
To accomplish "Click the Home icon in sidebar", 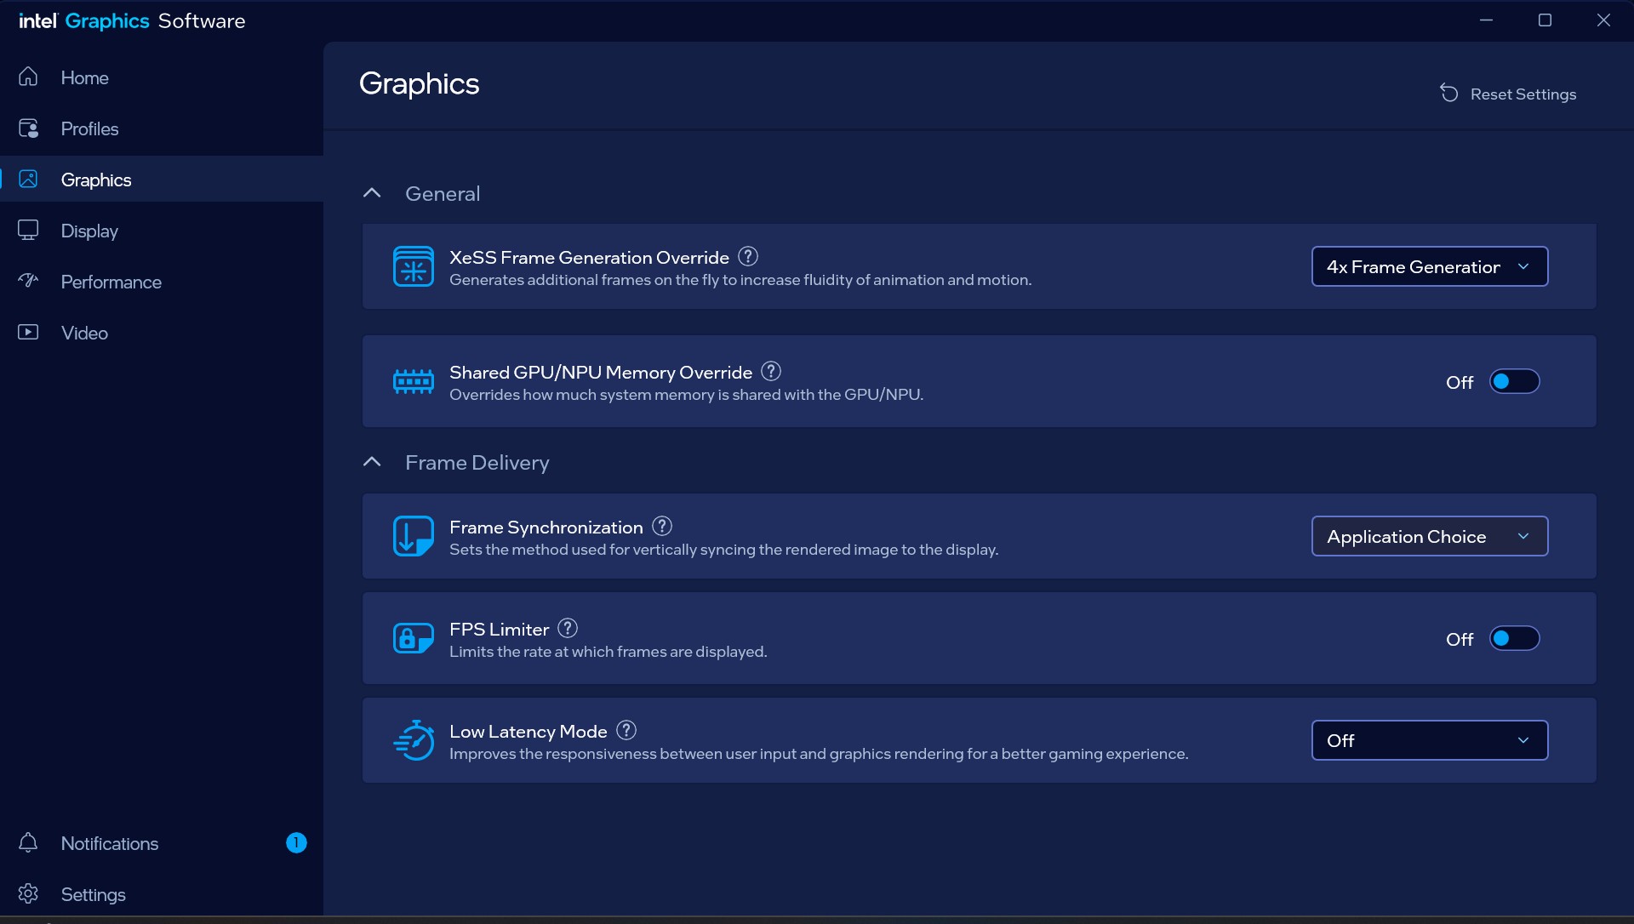I will (x=28, y=77).
